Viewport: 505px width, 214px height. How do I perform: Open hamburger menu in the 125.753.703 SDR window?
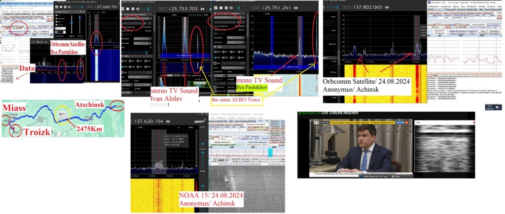click(124, 8)
